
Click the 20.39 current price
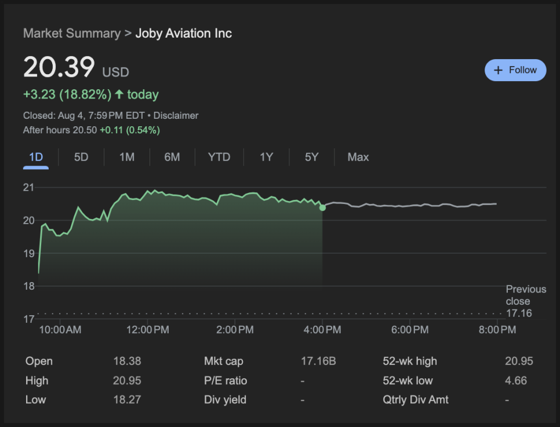59,67
